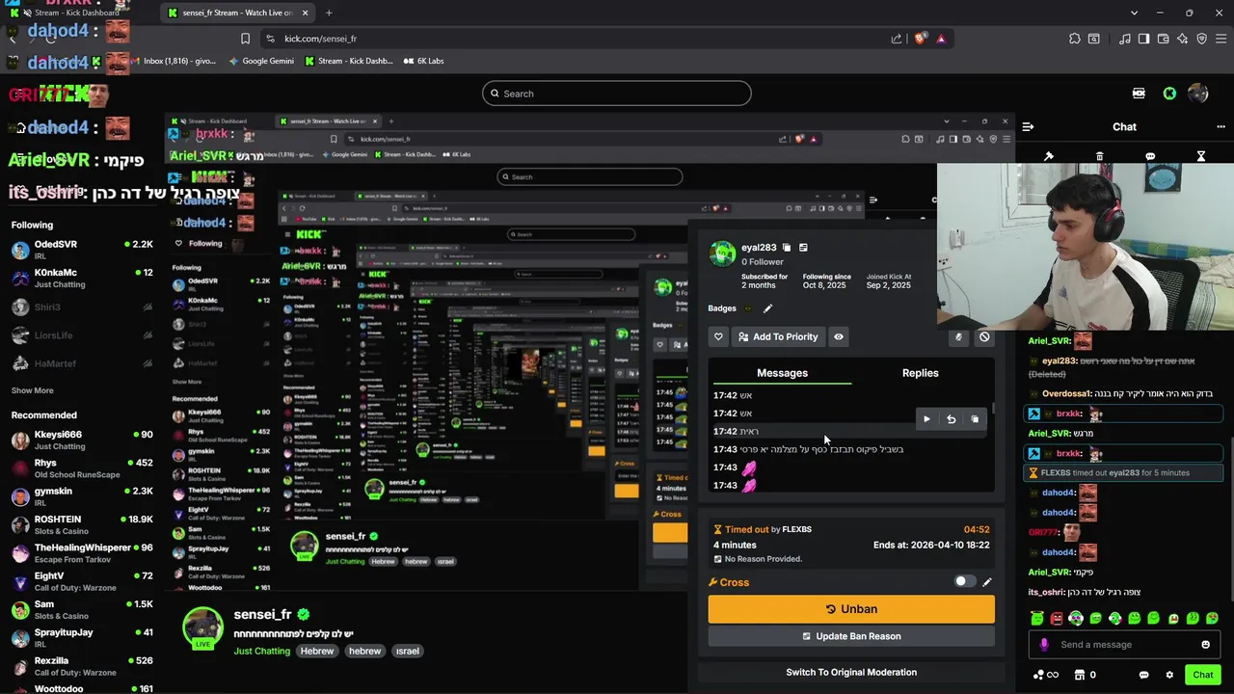This screenshot has height=694, width=1234.
Task: Open the emoji picker in the message box
Action: (x=1205, y=645)
